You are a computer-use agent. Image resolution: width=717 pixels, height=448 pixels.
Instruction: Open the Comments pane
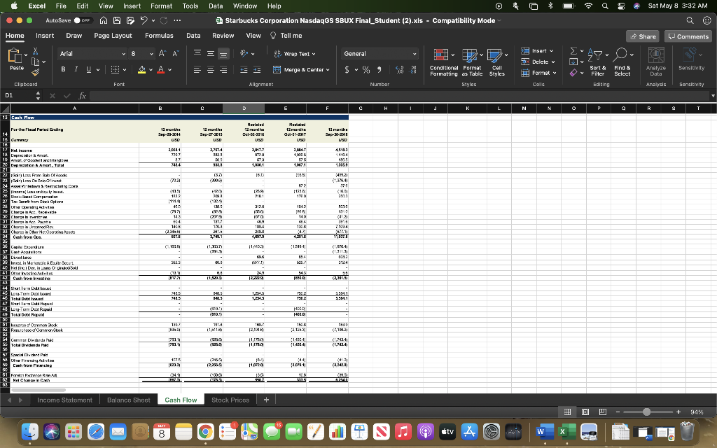coord(688,36)
